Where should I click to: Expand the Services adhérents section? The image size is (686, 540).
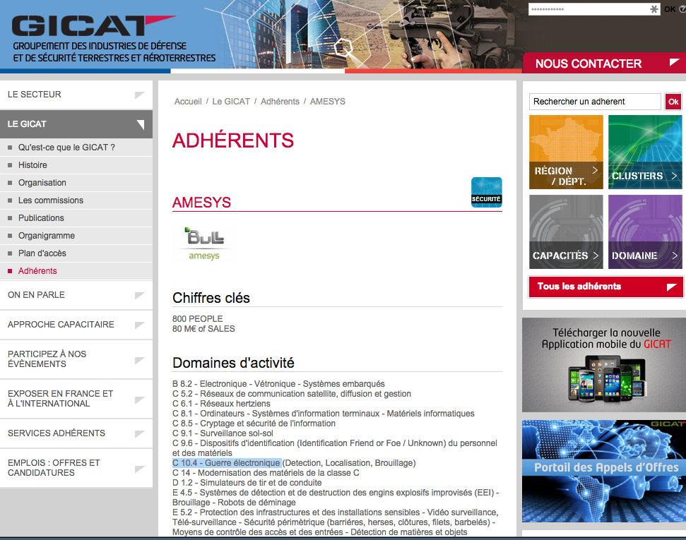tap(76, 433)
